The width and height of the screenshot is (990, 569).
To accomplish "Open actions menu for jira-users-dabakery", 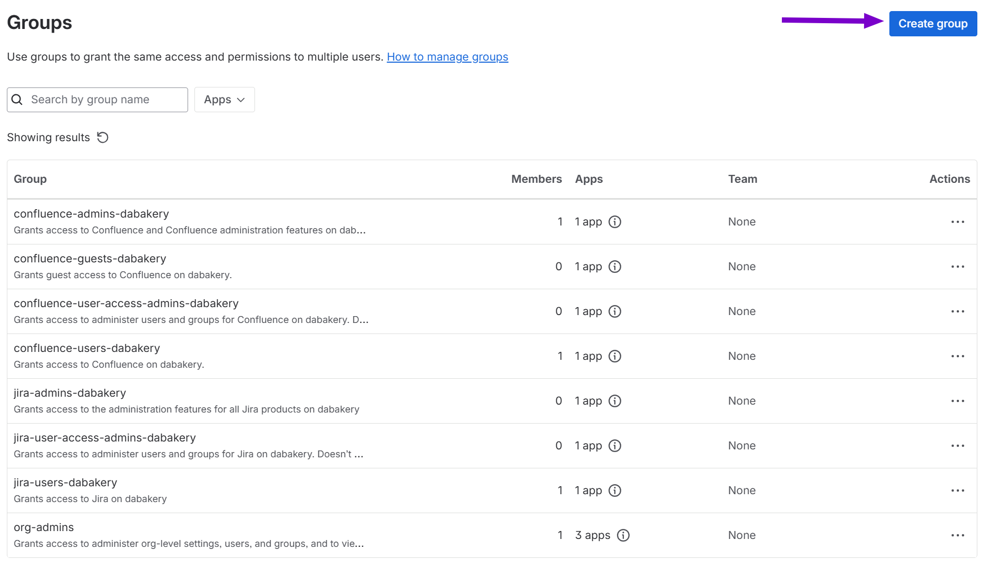I will coord(957,490).
